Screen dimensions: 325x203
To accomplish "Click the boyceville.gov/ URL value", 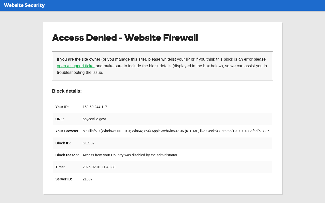I will [x=94, y=119].
